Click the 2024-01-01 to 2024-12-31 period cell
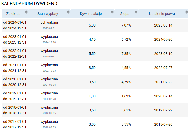The height and width of the screenshot is (130, 188). click(15, 25)
